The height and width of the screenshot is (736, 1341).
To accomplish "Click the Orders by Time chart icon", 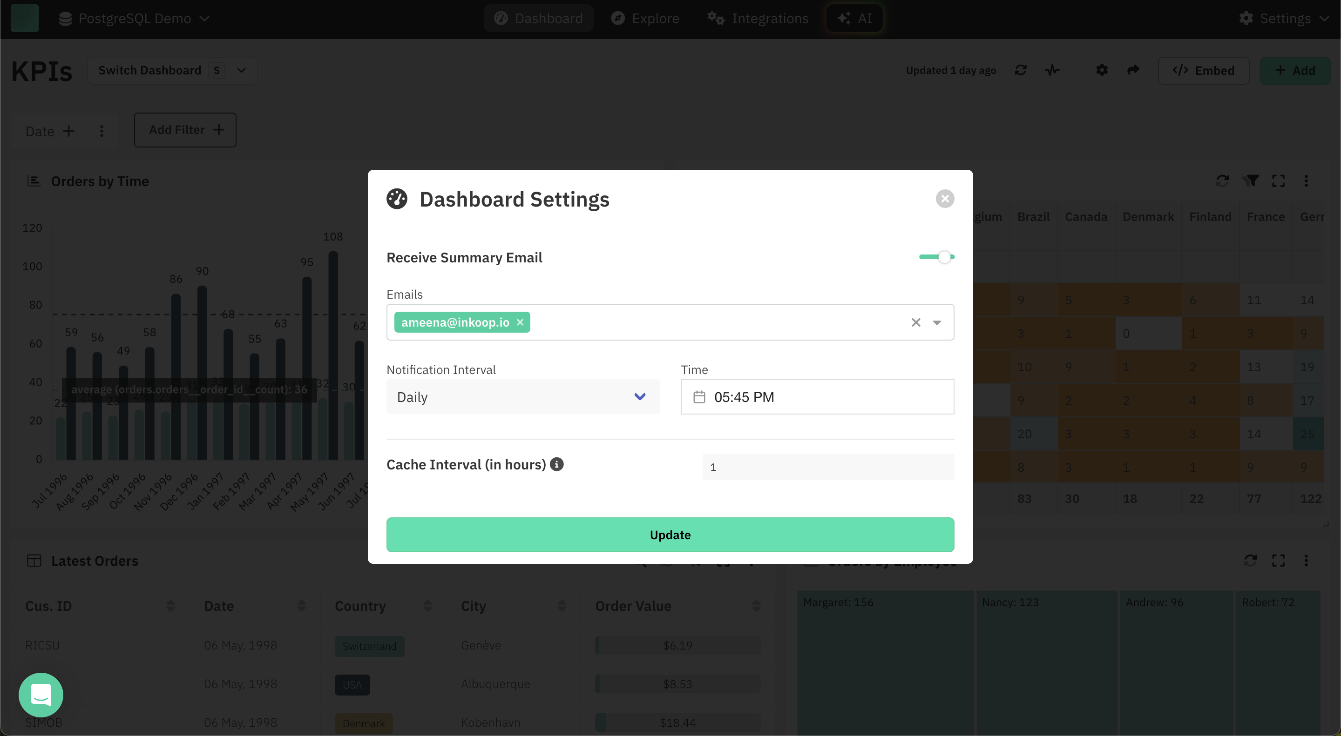I will coord(34,181).
